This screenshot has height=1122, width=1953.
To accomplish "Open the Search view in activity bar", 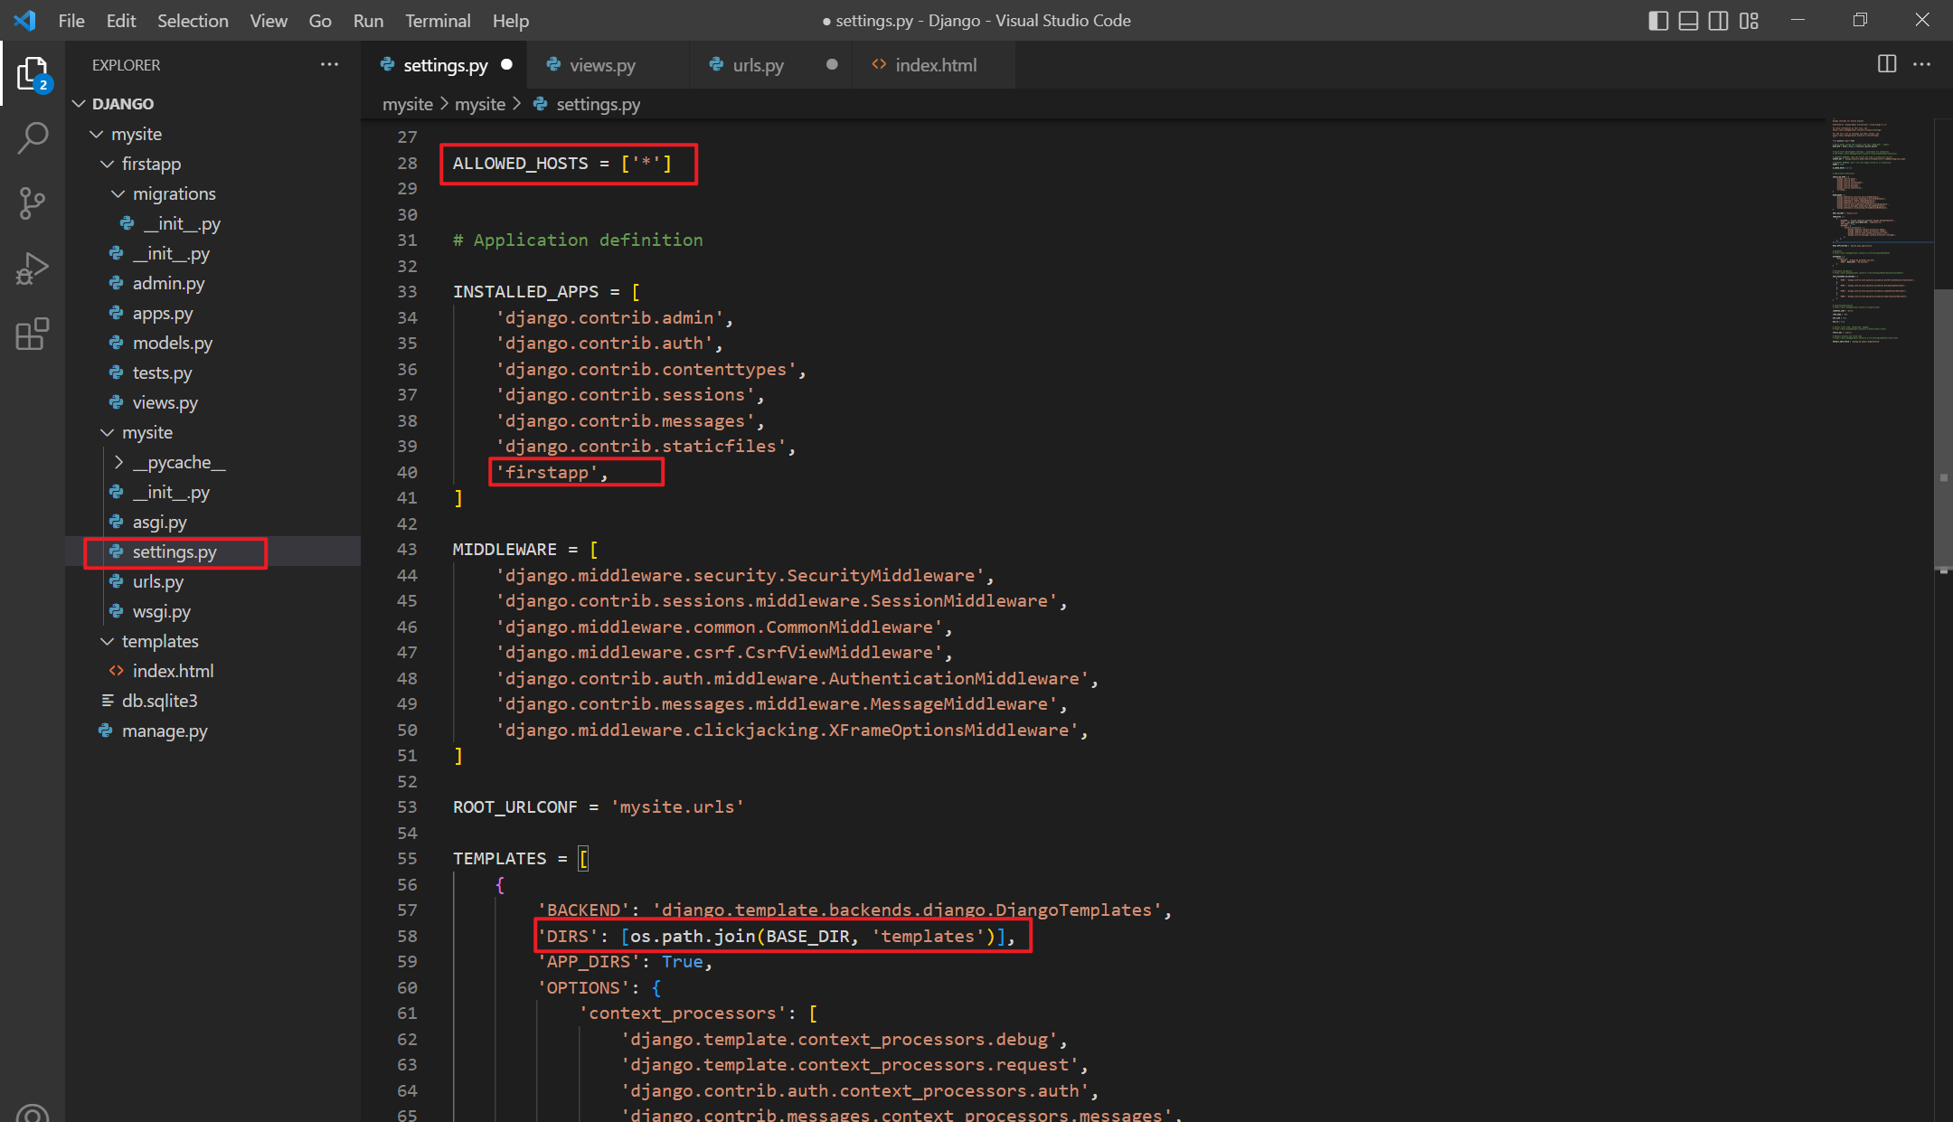I will pos(33,138).
